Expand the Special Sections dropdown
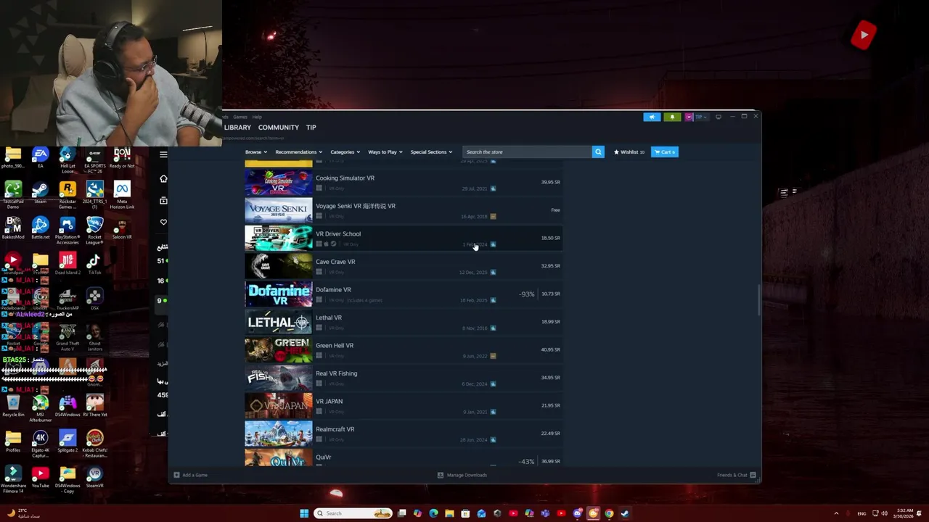 [x=431, y=152]
